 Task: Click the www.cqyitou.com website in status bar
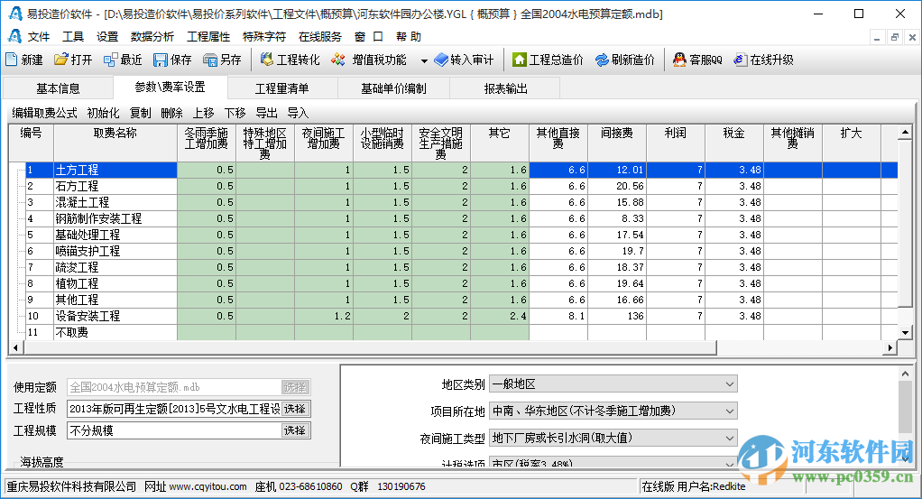[x=208, y=486]
